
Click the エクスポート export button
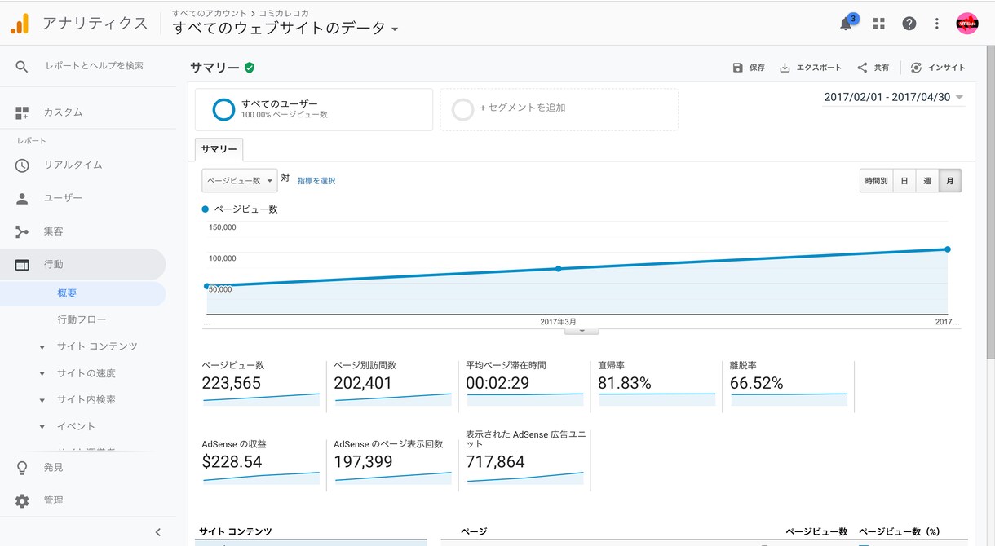click(811, 68)
